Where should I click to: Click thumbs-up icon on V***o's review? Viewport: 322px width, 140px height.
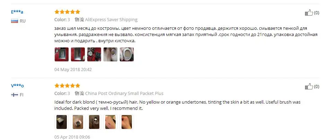(x=309, y=86)
